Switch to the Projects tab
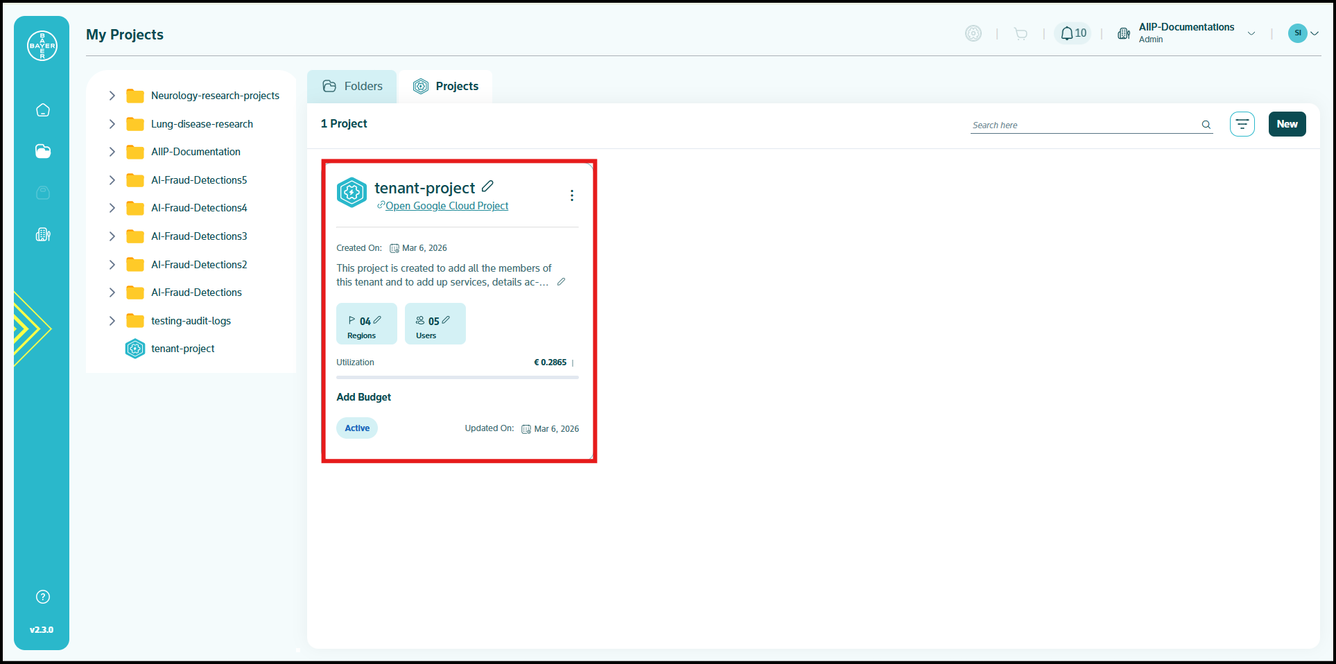This screenshot has width=1336, height=664. click(446, 87)
